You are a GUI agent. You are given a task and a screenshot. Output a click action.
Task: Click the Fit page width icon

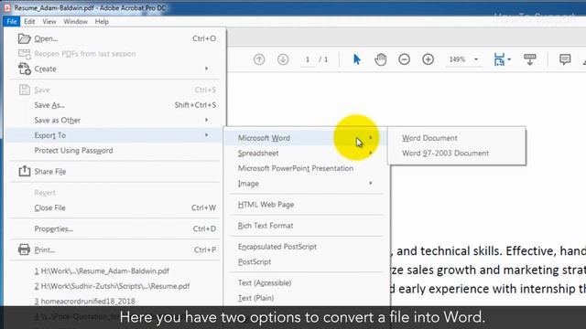(499, 59)
